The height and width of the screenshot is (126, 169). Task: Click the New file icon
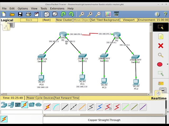click(4, 14)
